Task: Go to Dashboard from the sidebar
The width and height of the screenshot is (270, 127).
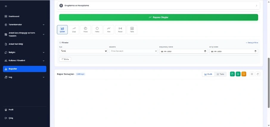Action: point(25,16)
